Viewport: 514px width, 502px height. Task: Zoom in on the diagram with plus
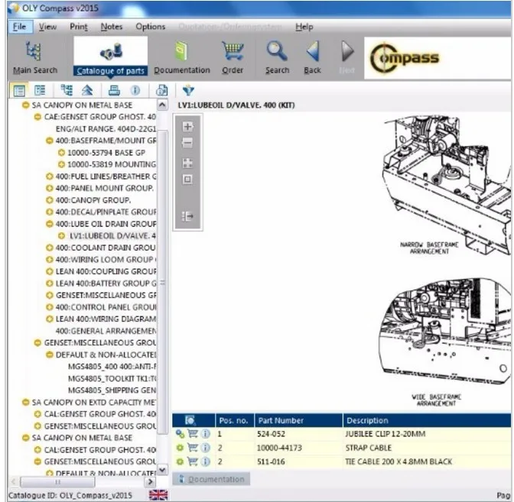pos(188,126)
